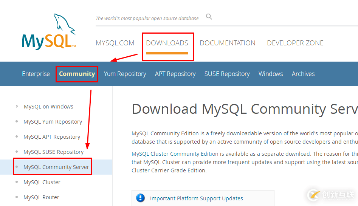Click the Download MySQL Community Server heading

245,109
